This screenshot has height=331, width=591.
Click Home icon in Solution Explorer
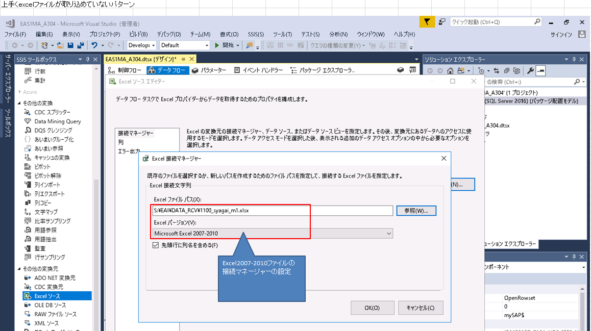450,71
